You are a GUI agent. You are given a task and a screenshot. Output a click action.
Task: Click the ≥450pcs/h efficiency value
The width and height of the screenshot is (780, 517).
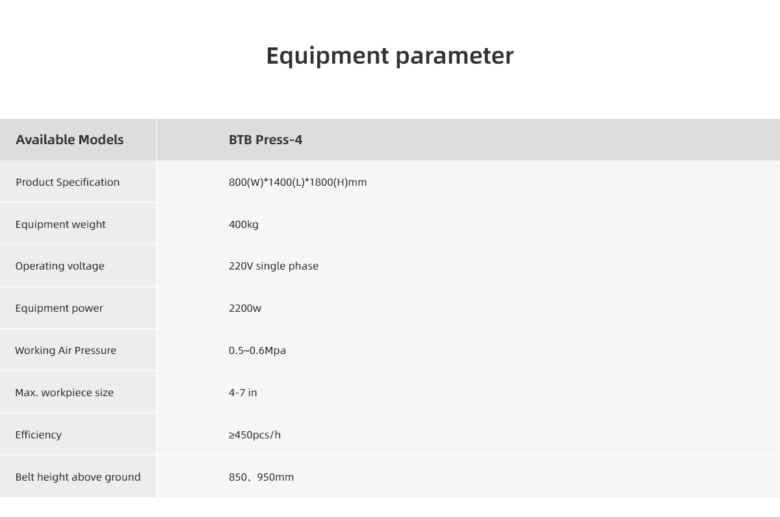[x=255, y=435]
